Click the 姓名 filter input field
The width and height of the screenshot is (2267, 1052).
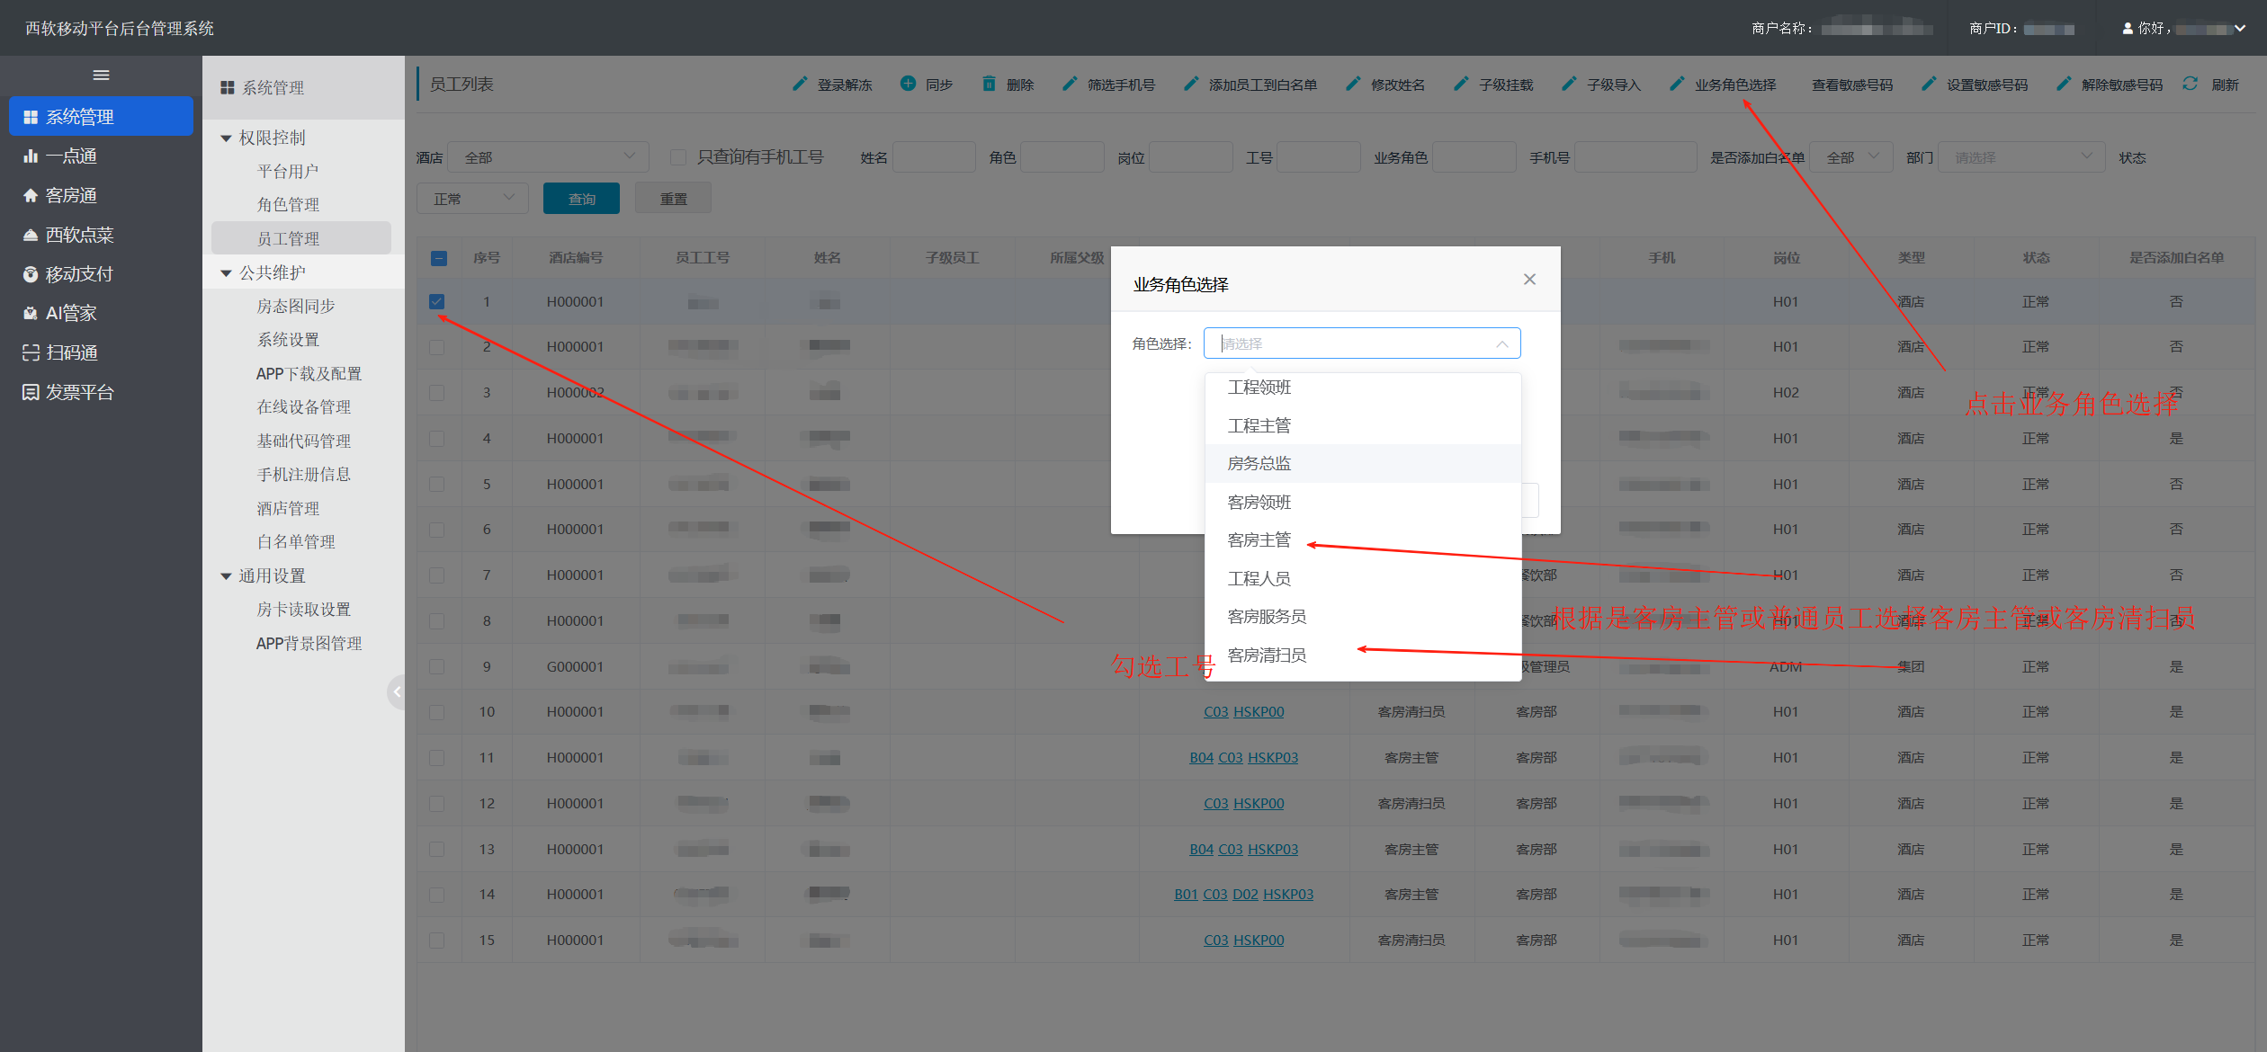pos(934,157)
